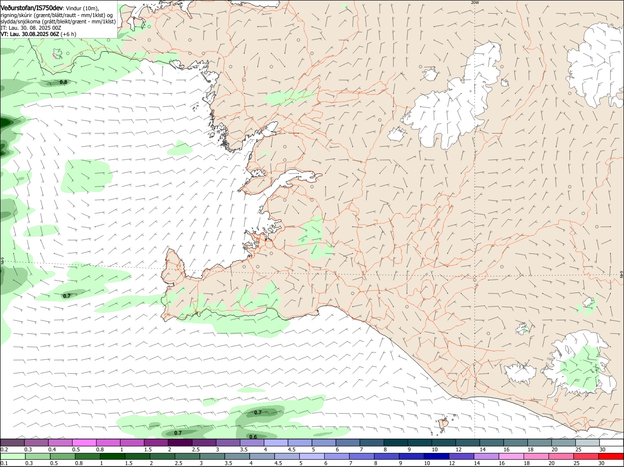Click the 30 label in the lower legend row
This screenshot has width=624, height=467.
pyautogui.click(x=602, y=463)
